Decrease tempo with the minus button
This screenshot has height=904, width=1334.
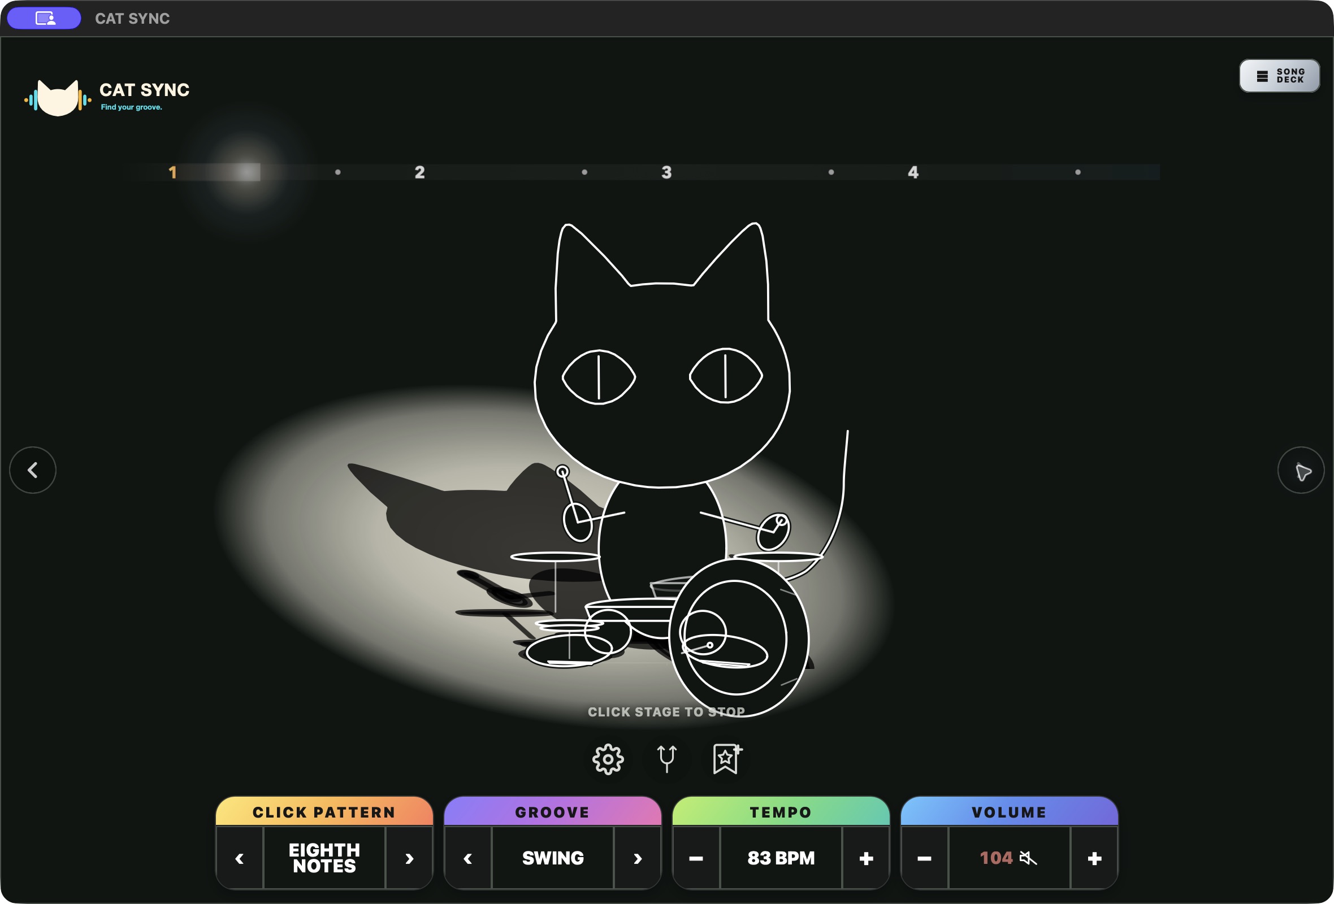(696, 859)
